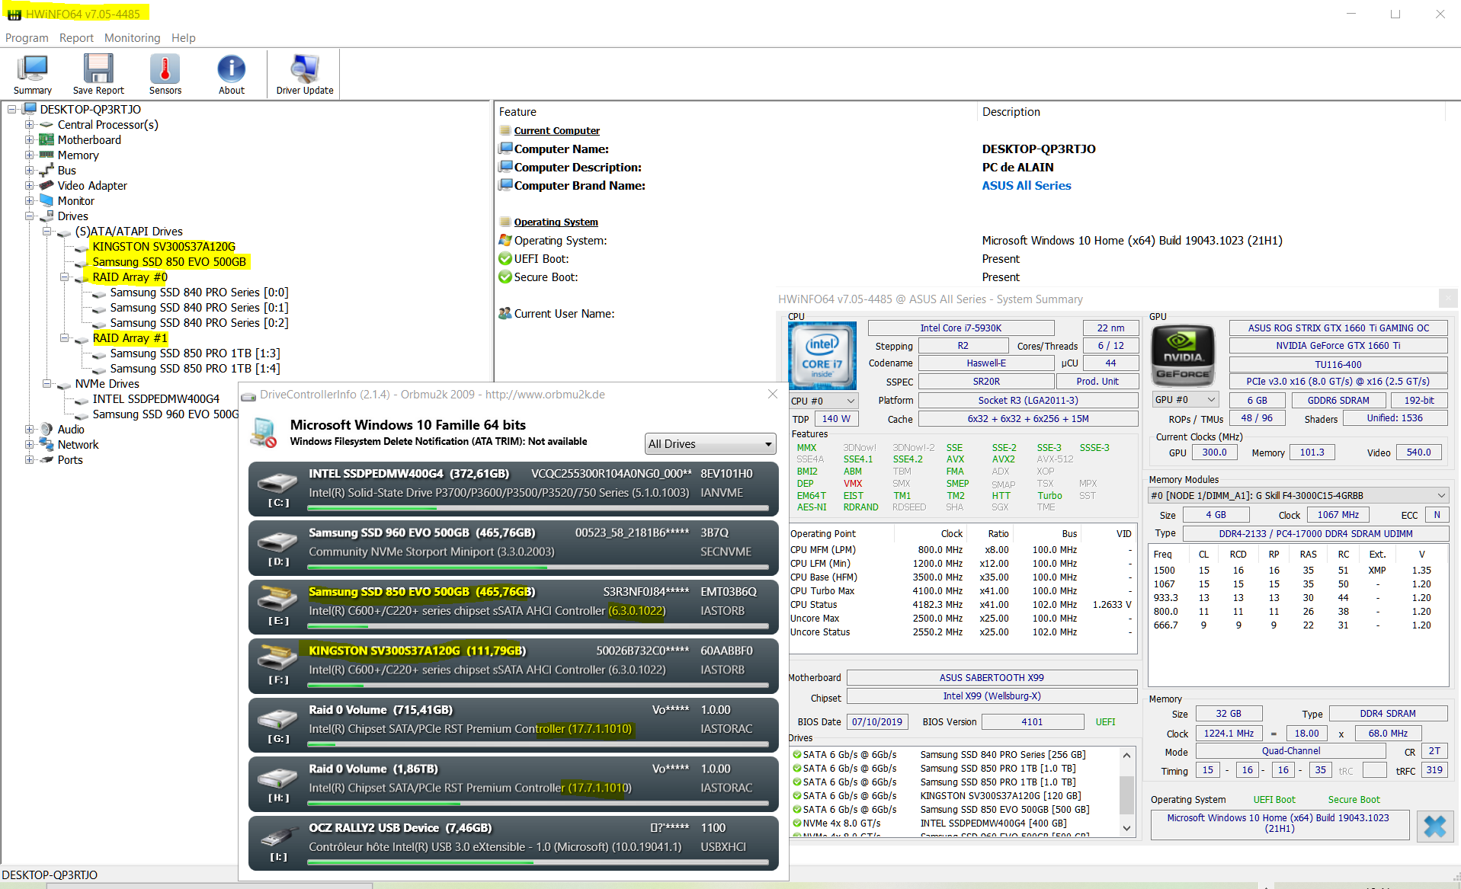
Task: Expand the Bus tree node
Action: (x=29, y=170)
